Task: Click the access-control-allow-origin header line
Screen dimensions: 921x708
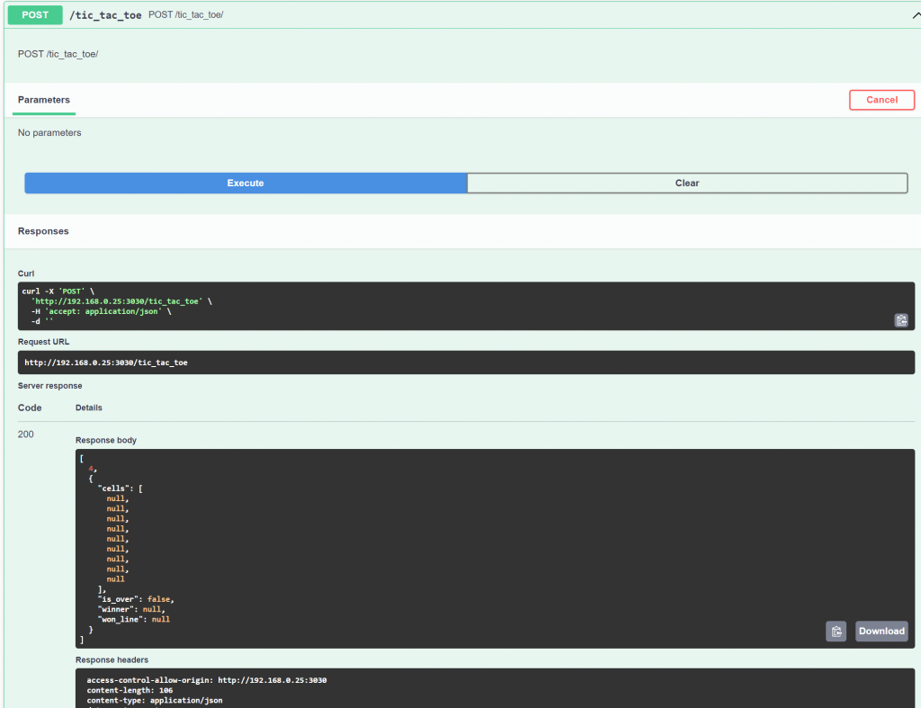Action: tap(207, 680)
